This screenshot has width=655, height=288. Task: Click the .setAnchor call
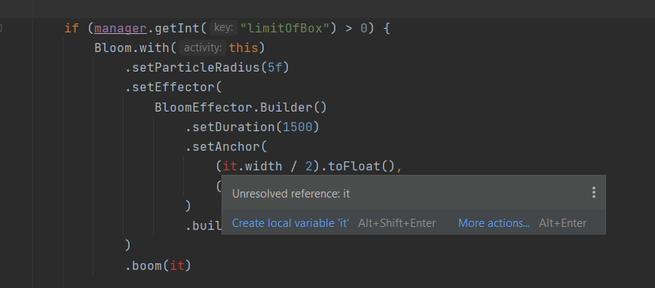click(x=222, y=147)
